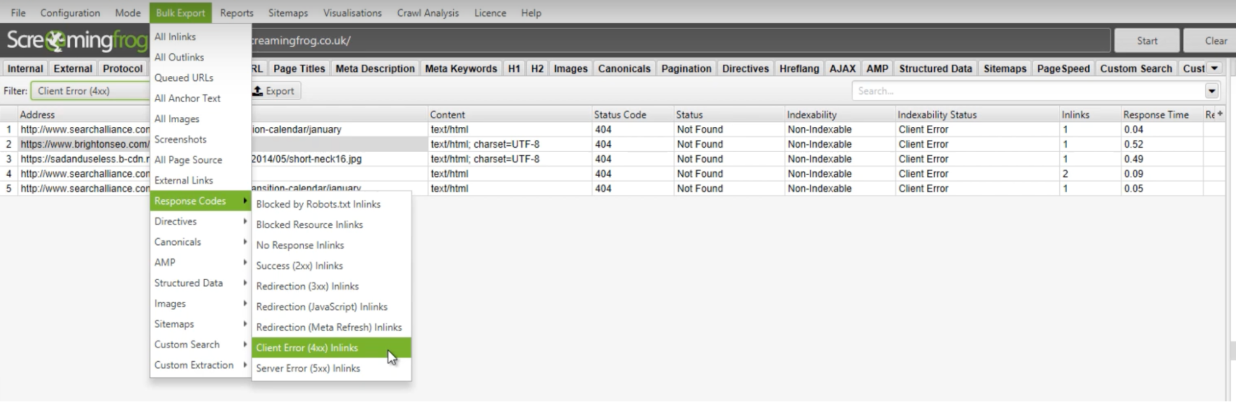Screen dimensions: 1236x402
Task: Switch to the Hreflang tab
Action: coord(799,69)
